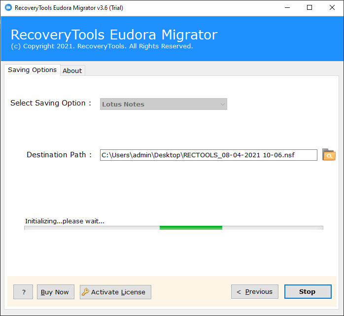The image size is (344, 316).
Task: Click the "Initializing...please wait..." status text
Action: point(65,221)
